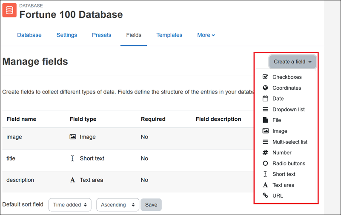Click the 'title' field name cell
The width and height of the screenshot is (341, 215).
[x=11, y=158]
